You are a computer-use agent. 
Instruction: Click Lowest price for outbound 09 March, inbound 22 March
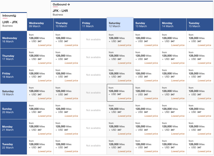[45, 151]
